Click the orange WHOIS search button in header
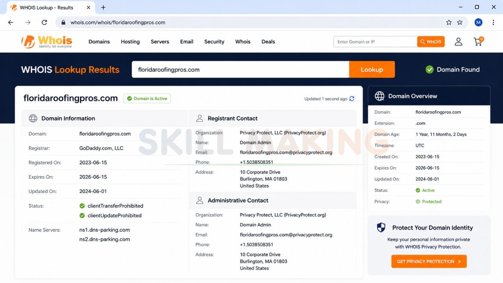This screenshot has width=503, height=283. coord(431,42)
